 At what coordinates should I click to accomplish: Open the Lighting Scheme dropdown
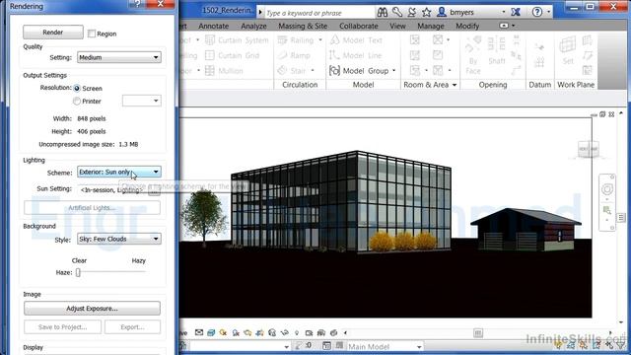click(119, 172)
